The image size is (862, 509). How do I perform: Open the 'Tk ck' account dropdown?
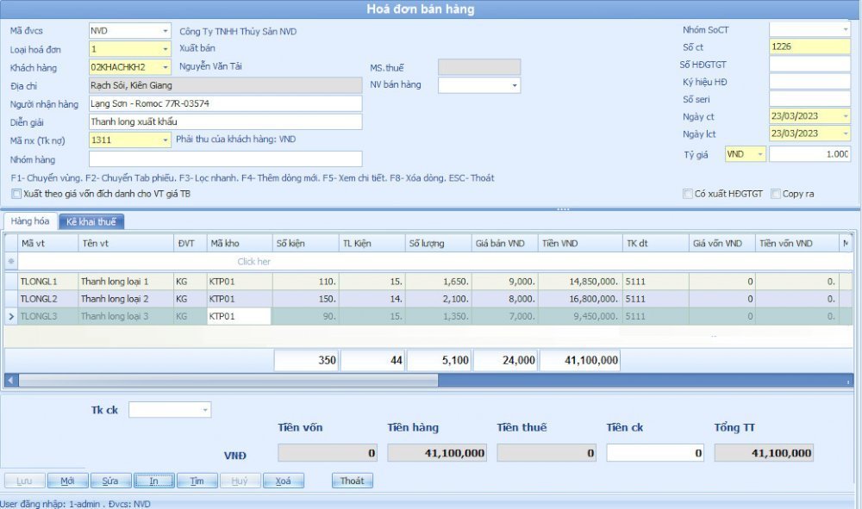pyautogui.click(x=204, y=410)
